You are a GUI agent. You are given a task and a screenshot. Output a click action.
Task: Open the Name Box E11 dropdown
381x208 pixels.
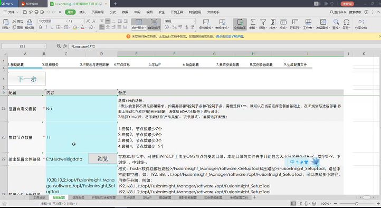pos(45,46)
